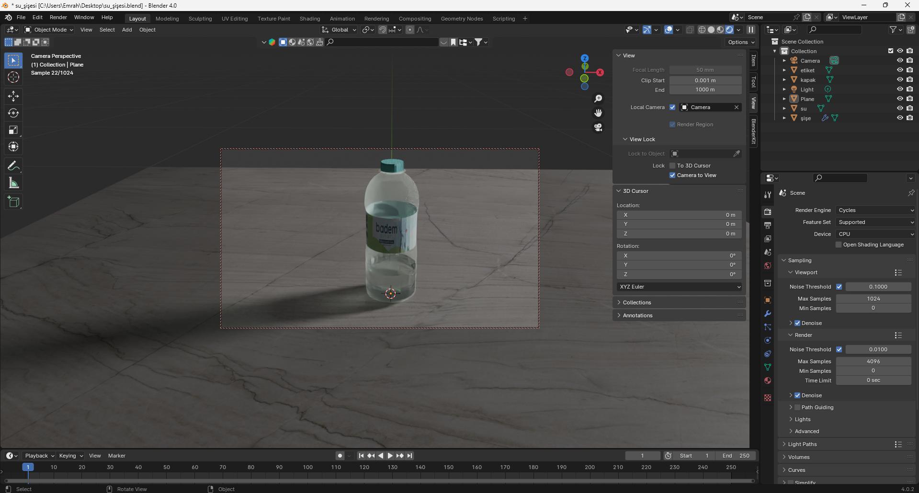Hide the etiket object in viewport

coord(900,70)
